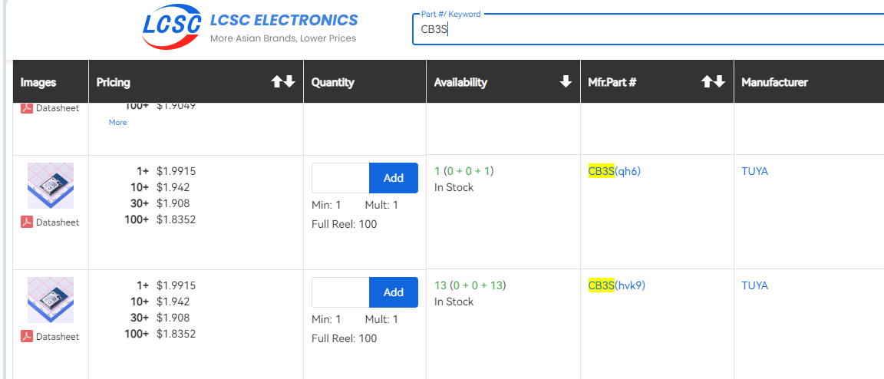Focus quantity field for CB3S(hvk9)
Viewport: 884px width, 379px height.
point(341,292)
